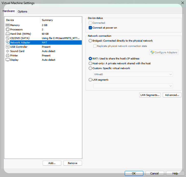Click the Cancel button
Screen dimensions: 186x177
coord(155,173)
